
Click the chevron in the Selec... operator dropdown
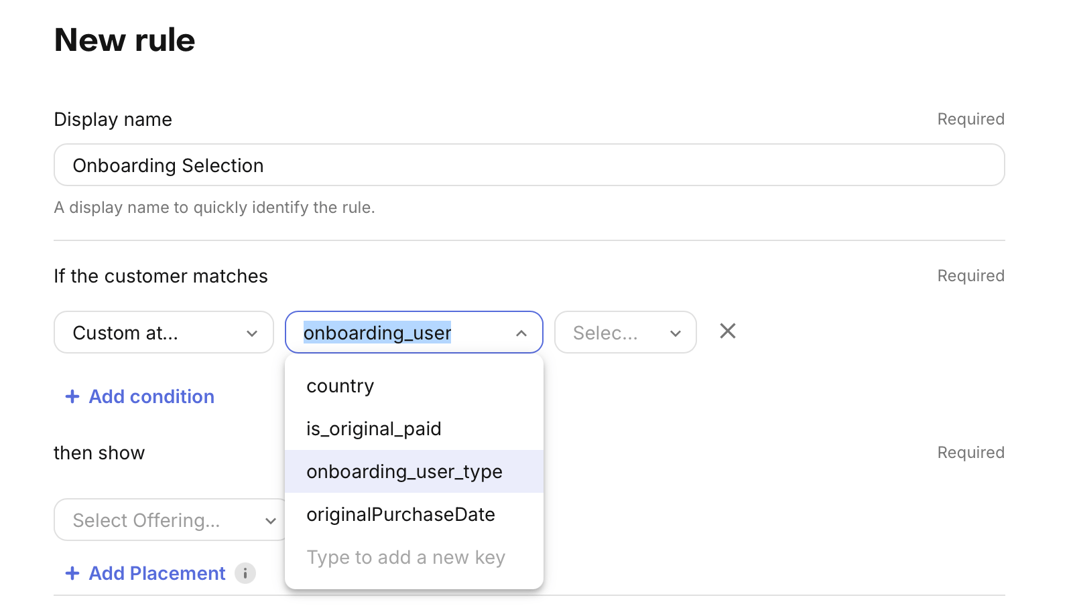tap(675, 333)
